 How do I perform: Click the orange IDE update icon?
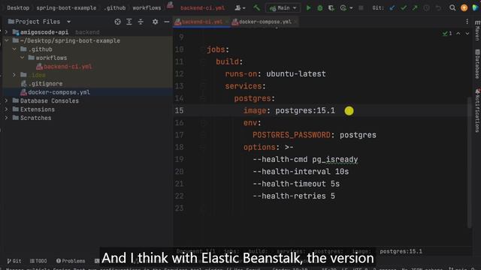click(464, 8)
